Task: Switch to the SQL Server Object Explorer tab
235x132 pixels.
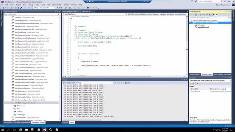Action: coord(22,122)
